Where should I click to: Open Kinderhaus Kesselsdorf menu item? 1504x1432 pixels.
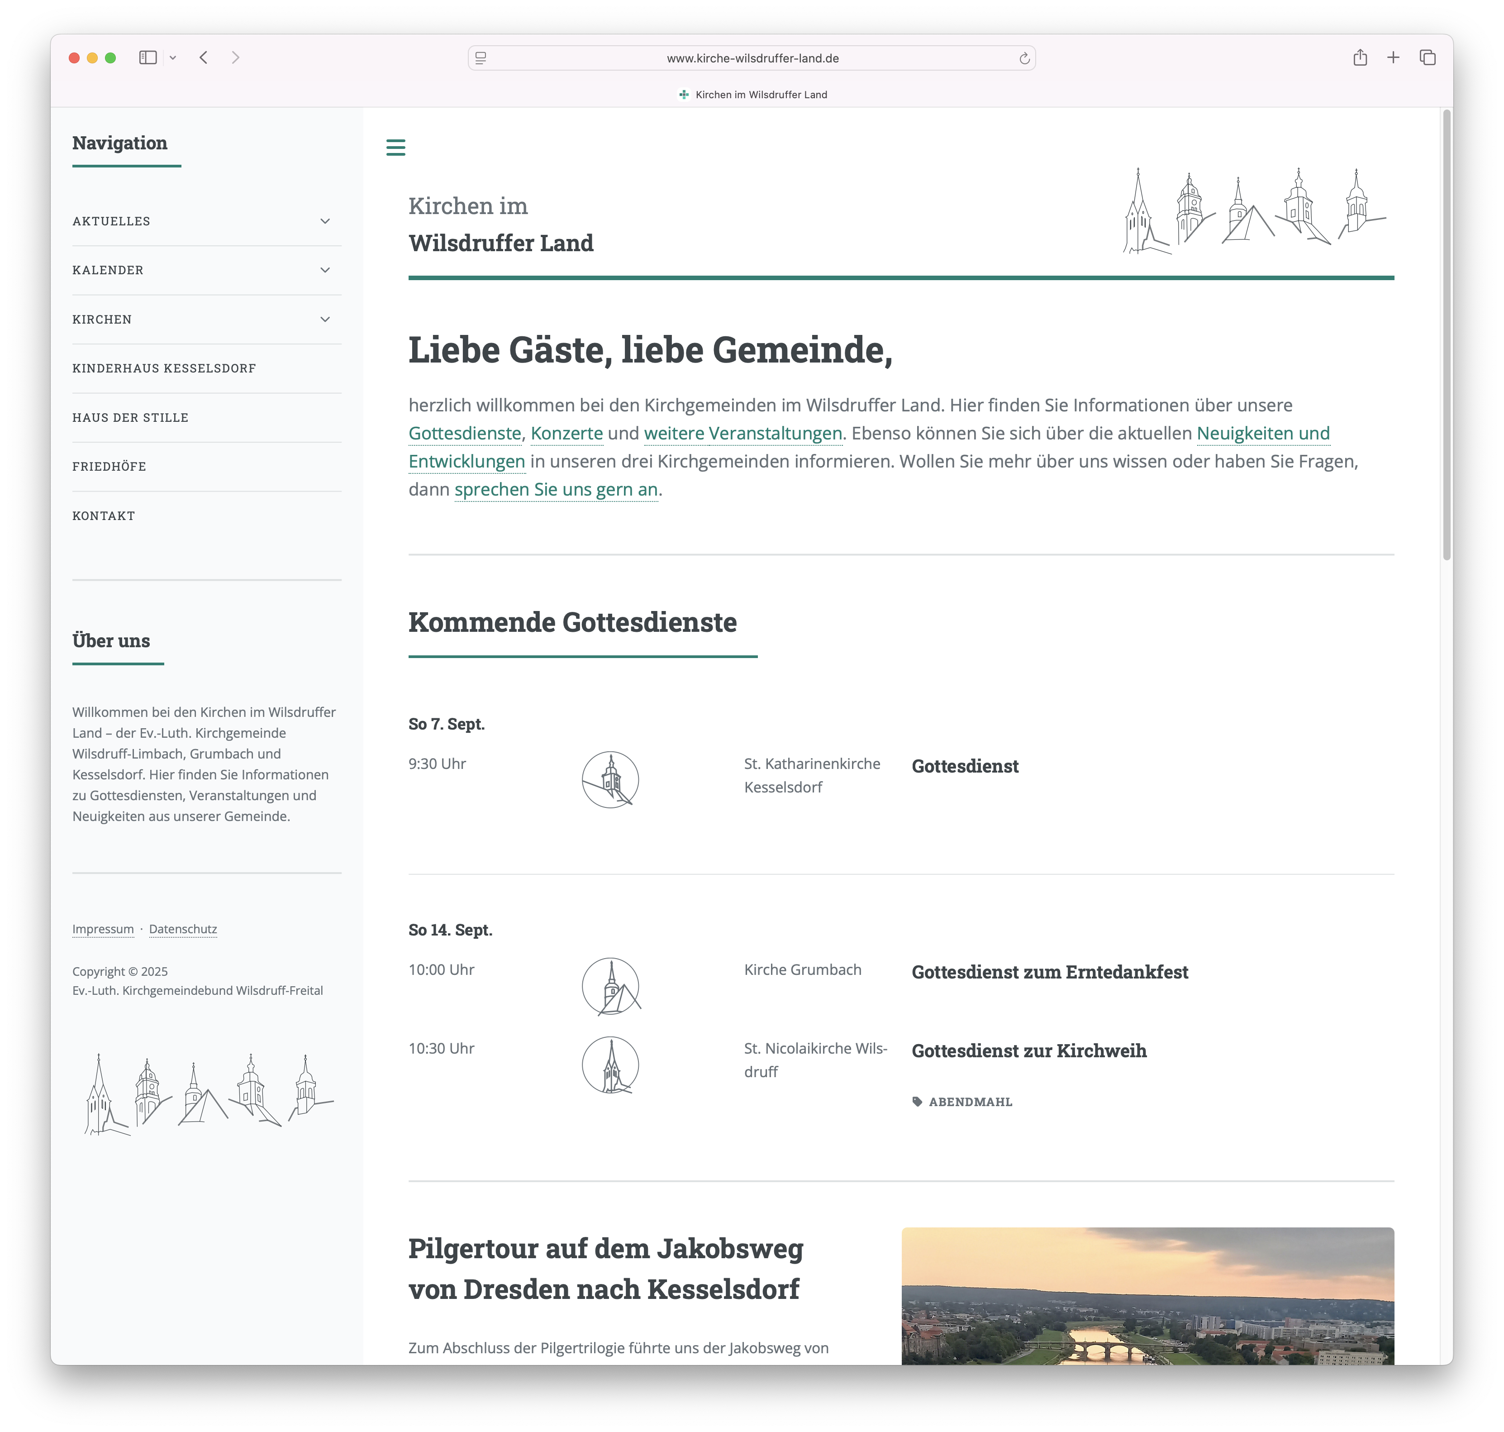[164, 369]
